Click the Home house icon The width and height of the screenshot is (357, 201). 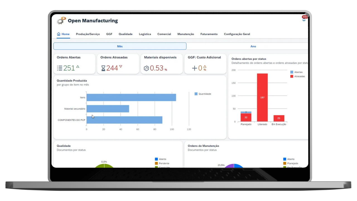[x=59, y=34]
